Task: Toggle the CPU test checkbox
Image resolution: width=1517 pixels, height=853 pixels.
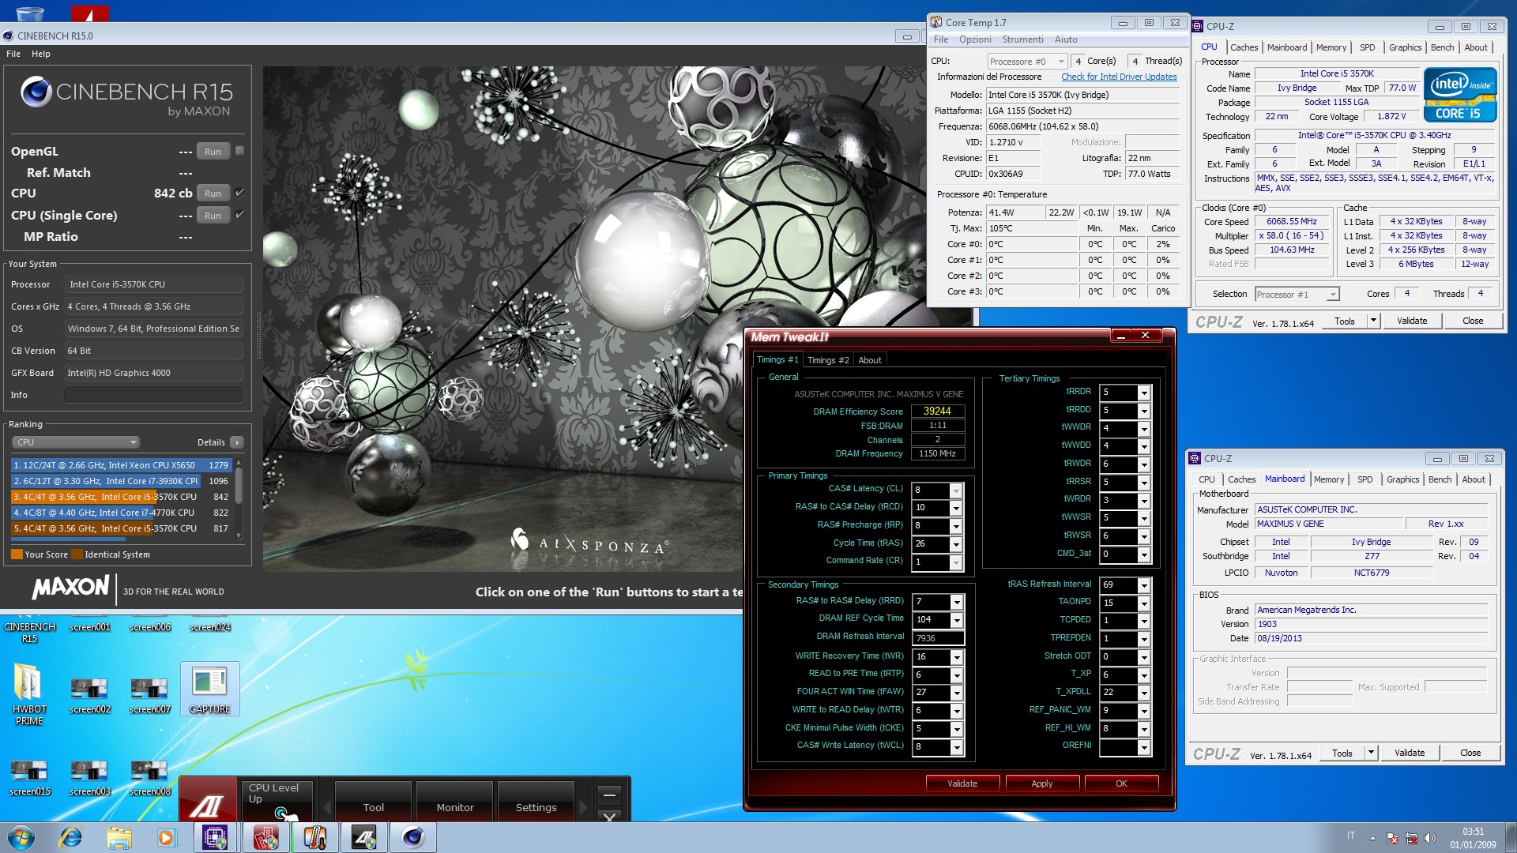Action: (239, 192)
